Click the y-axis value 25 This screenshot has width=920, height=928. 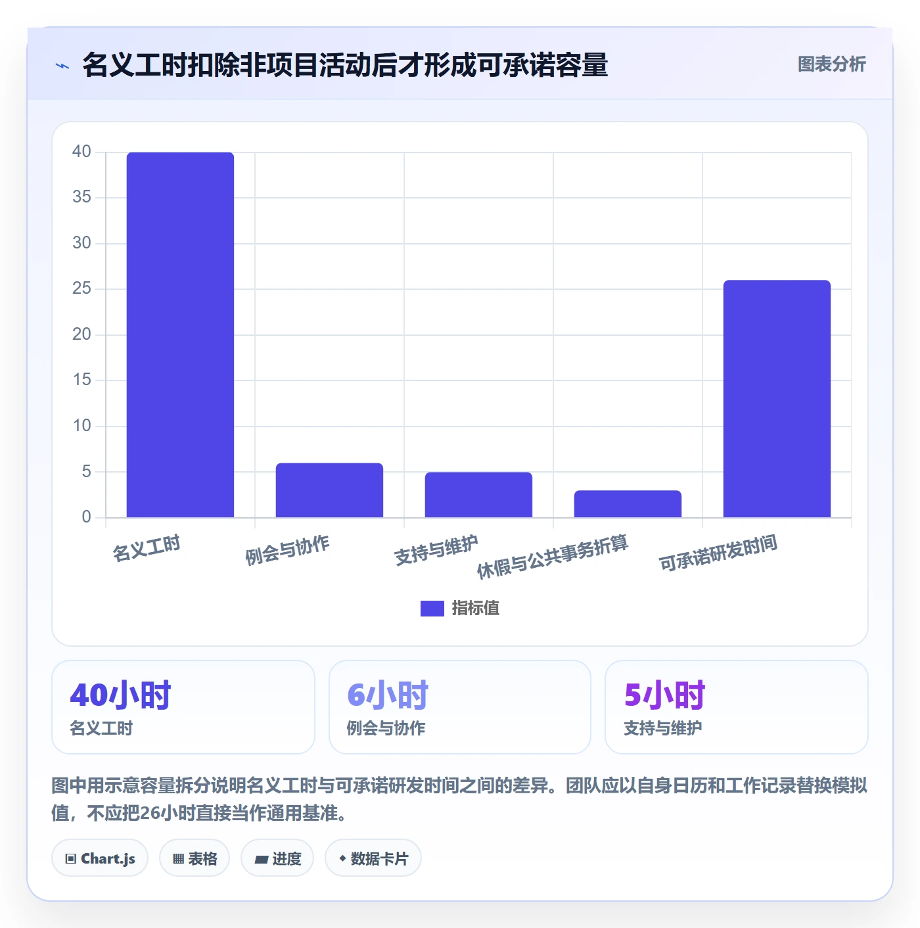[x=81, y=289]
